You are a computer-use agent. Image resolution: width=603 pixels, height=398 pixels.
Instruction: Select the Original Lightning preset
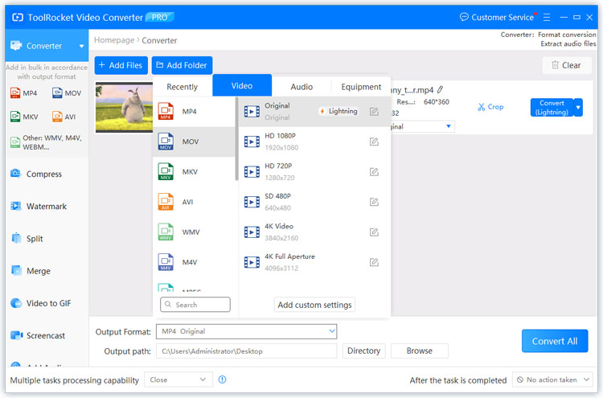(x=314, y=112)
